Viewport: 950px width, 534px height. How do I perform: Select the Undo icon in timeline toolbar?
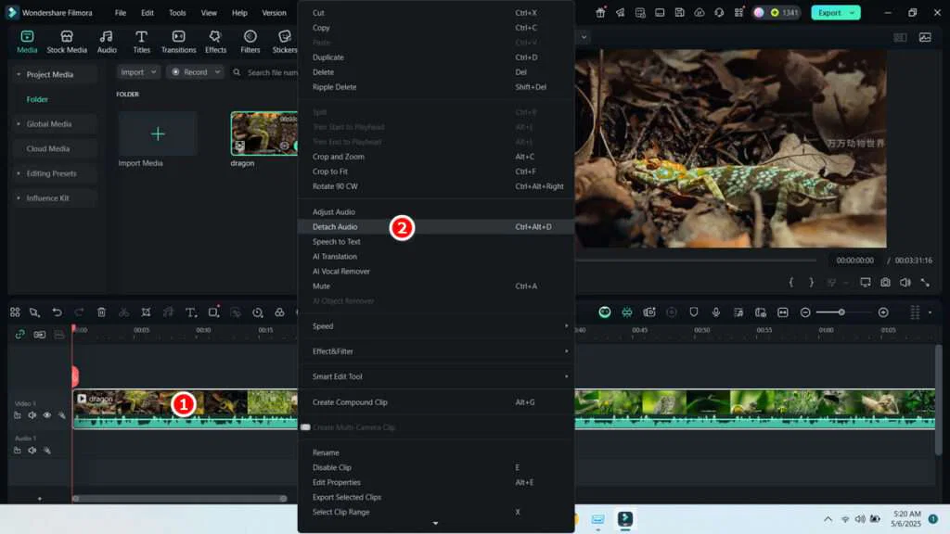(x=58, y=312)
